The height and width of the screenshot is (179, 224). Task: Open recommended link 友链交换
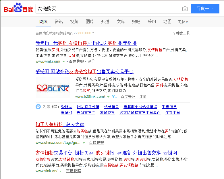click(x=107, y=113)
